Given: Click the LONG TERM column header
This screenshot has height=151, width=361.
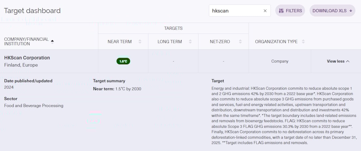Looking at the screenshot, I should tap(170, 42).
